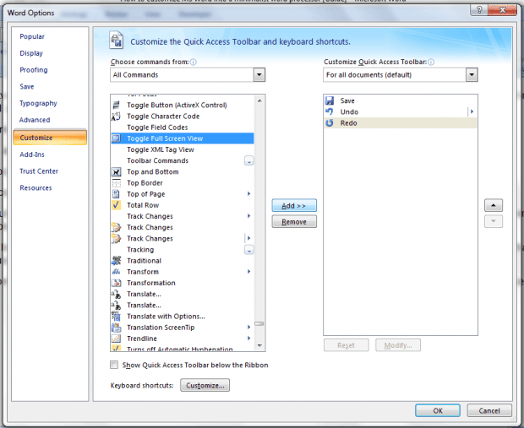Select Toggle Field Codes in the list
524x428 pixels.
coord(183,127)
